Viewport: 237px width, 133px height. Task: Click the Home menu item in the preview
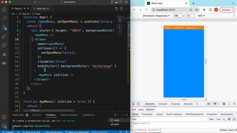pyautogui.click(x=168, y=28)
